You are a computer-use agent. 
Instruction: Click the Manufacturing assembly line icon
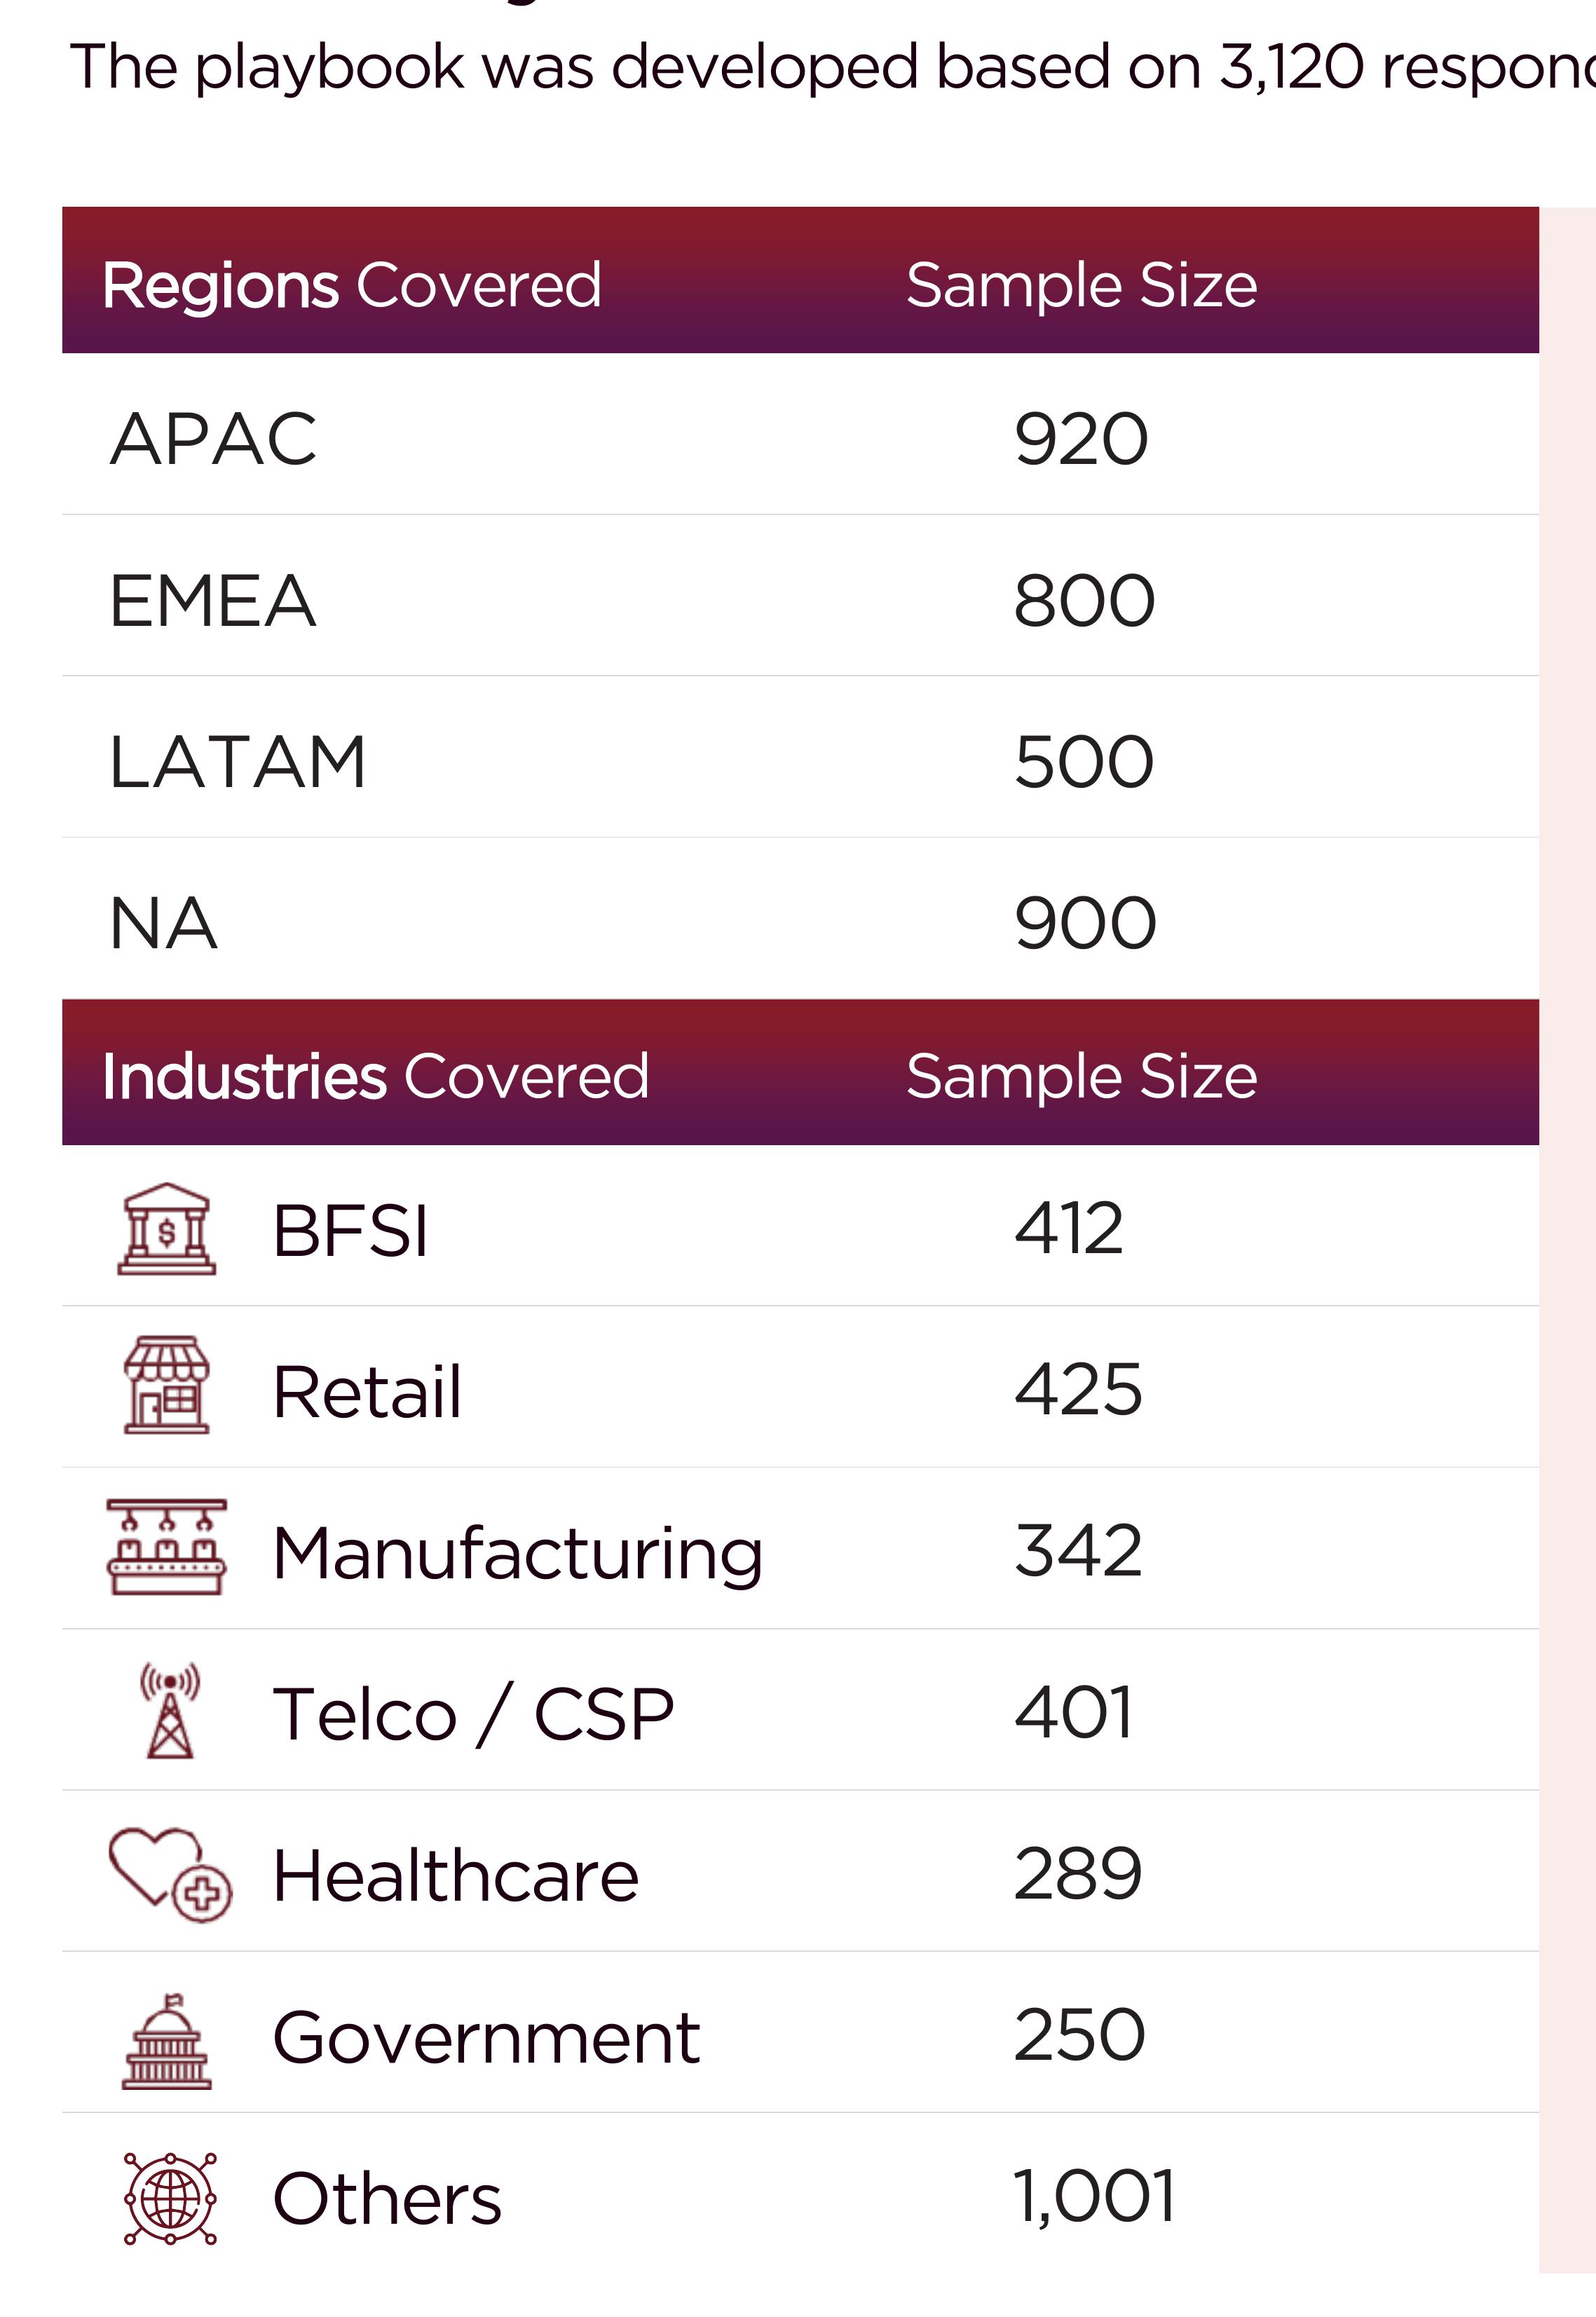pos(166,1546)
